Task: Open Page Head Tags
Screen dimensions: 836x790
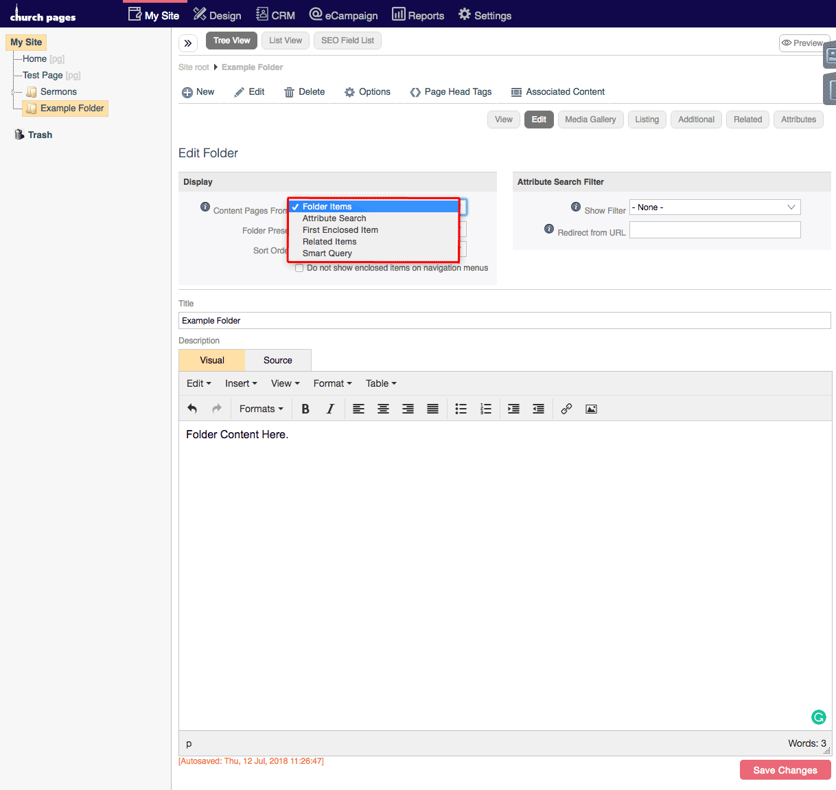Action: [x=451, y=92]
